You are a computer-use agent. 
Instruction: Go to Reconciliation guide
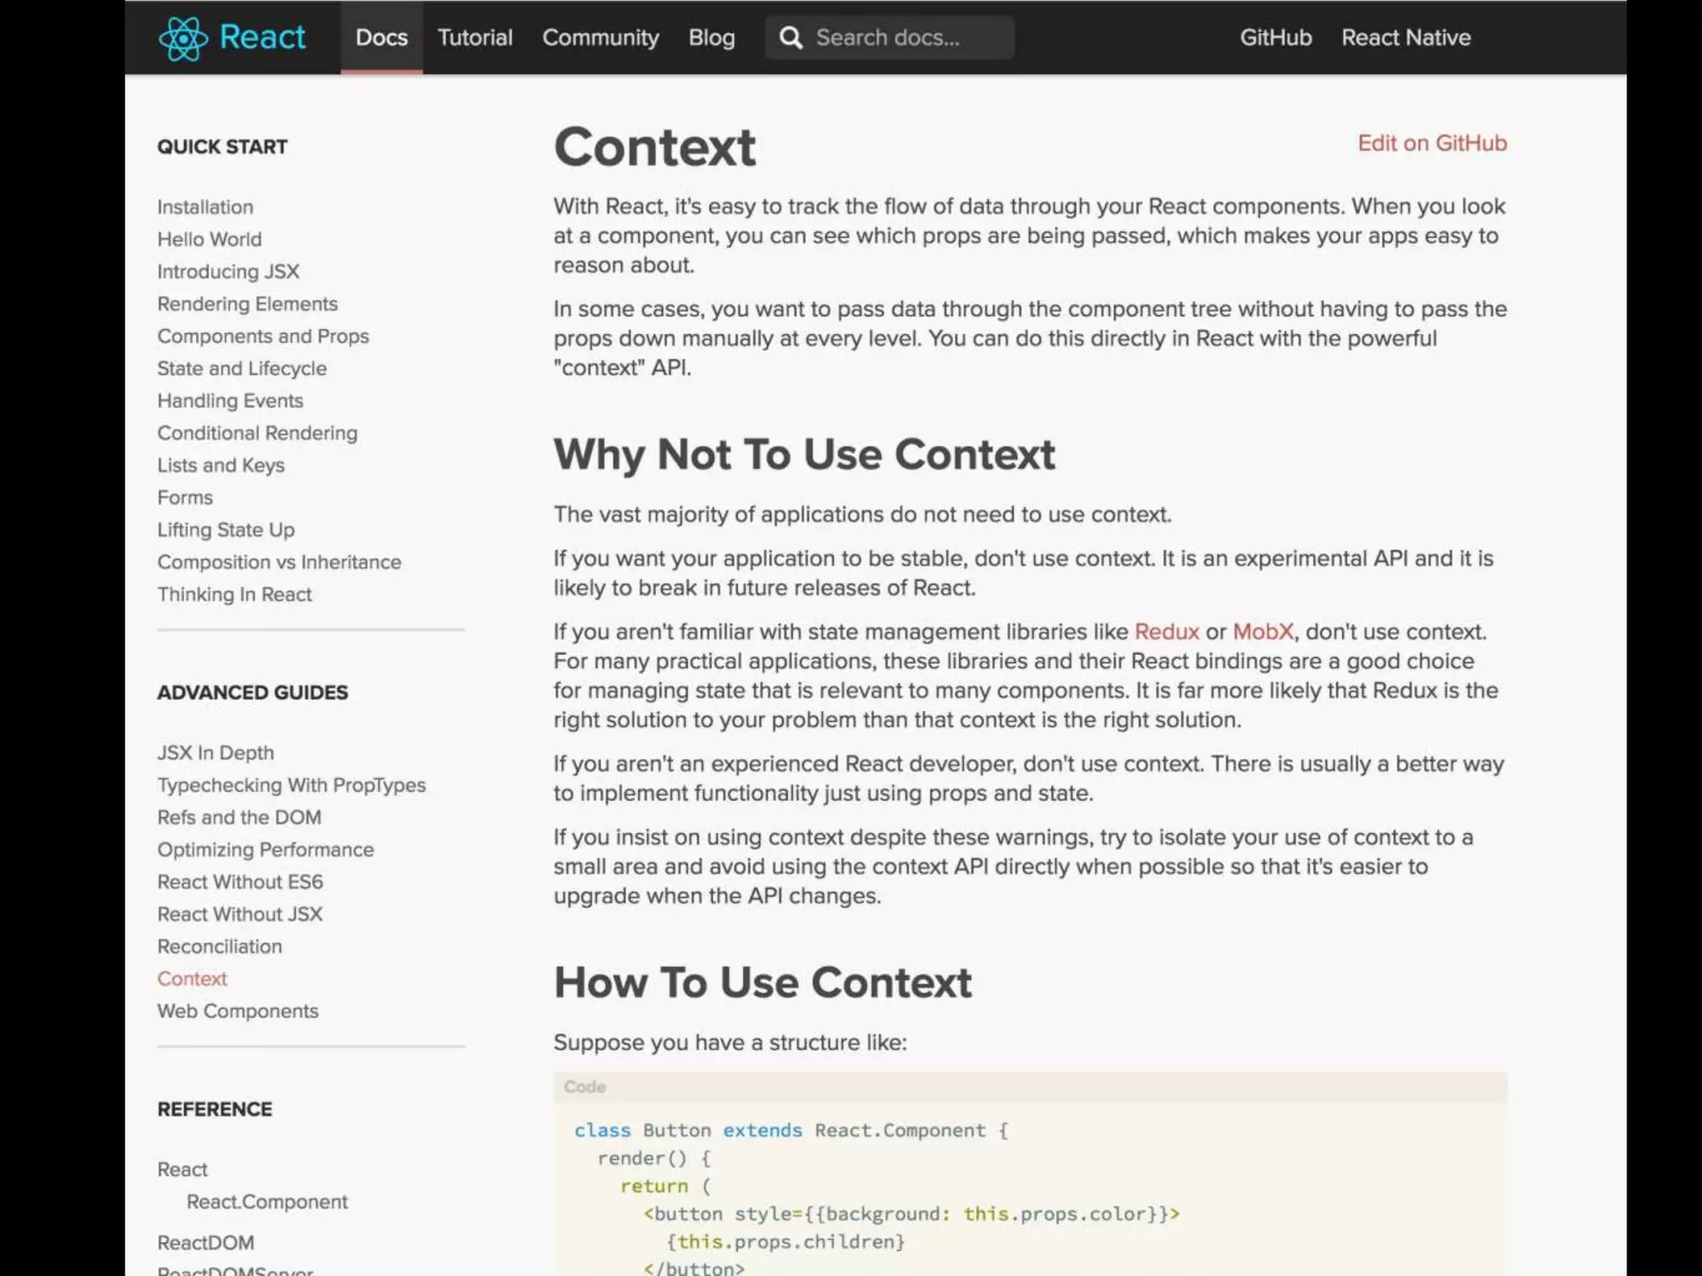[x=220, y=947]
